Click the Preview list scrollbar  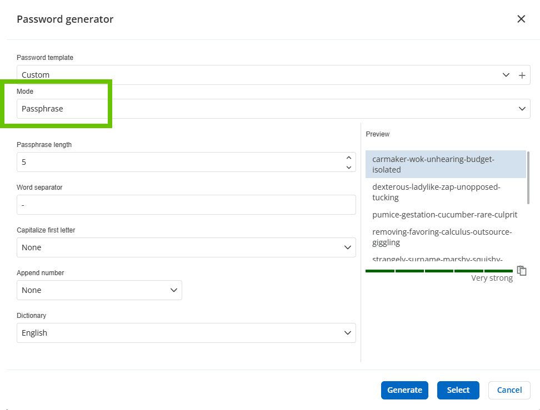coord(528,178)
